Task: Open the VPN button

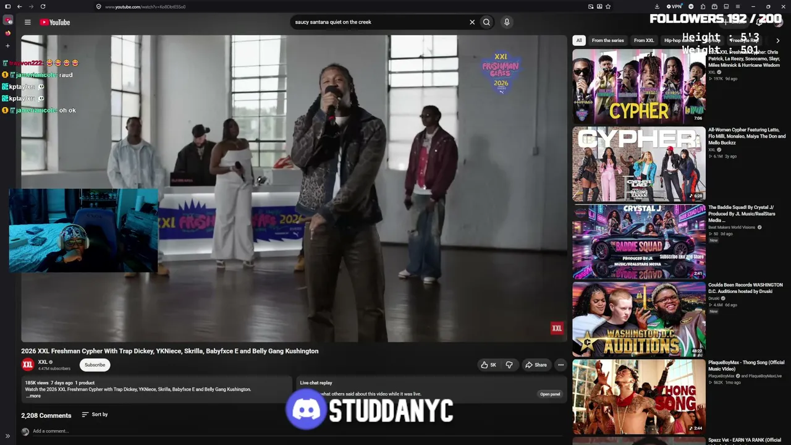Action: [x=674, y=7]
